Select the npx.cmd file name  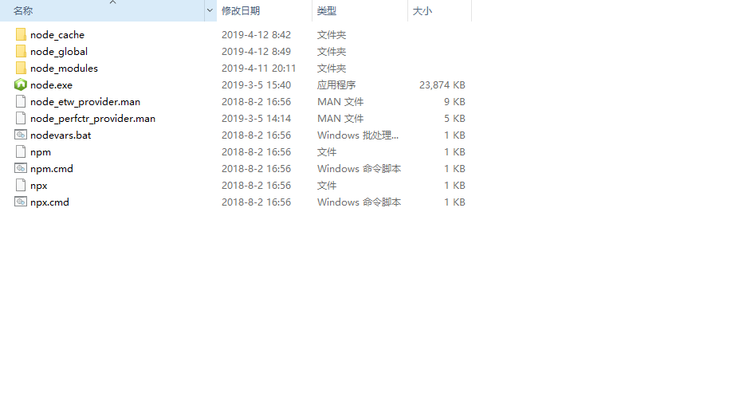(49, 202)
